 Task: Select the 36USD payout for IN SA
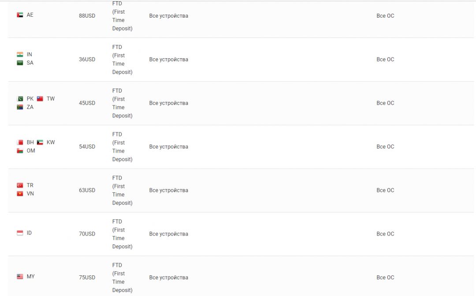click(87, 60)
